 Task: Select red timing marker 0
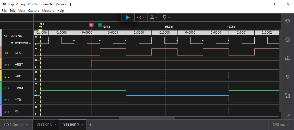(91, 25)
